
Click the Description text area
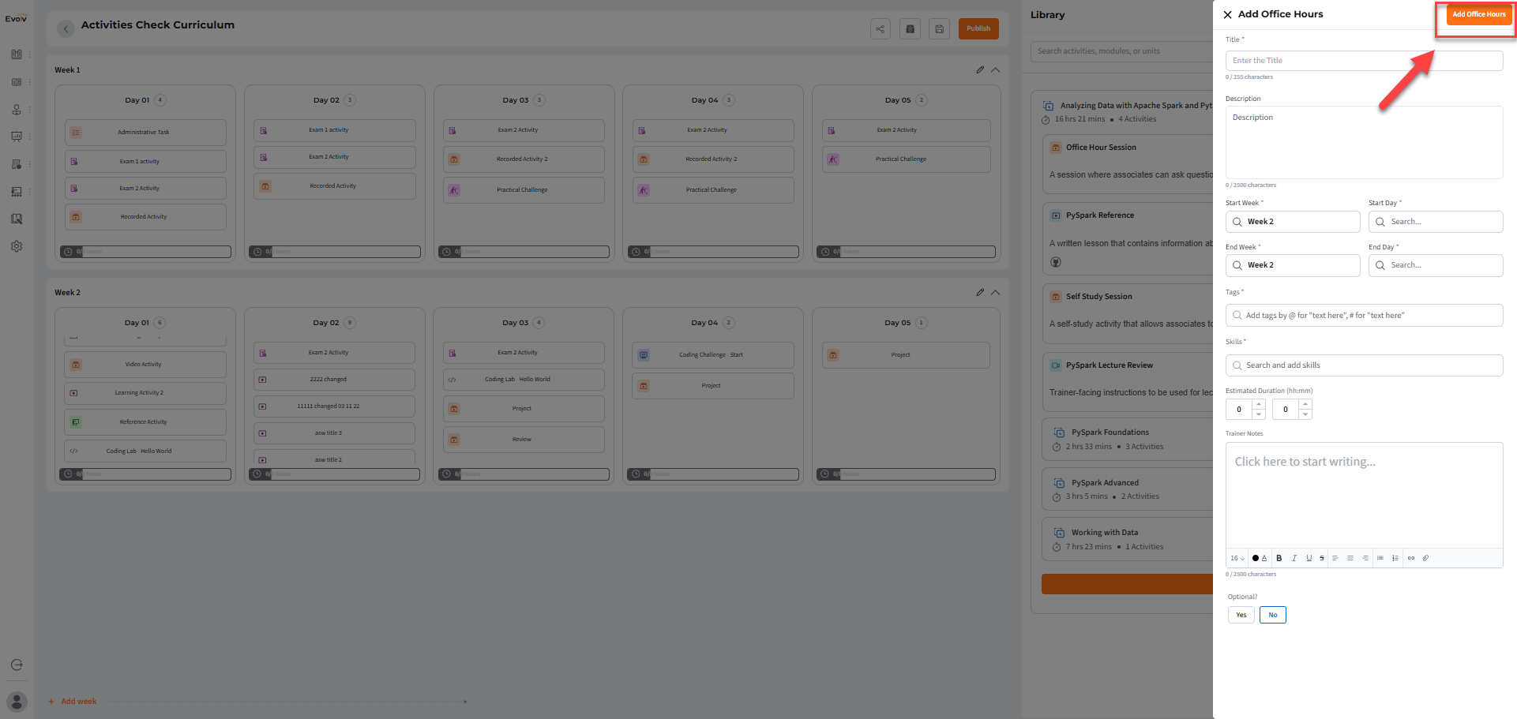(1364, 142)
